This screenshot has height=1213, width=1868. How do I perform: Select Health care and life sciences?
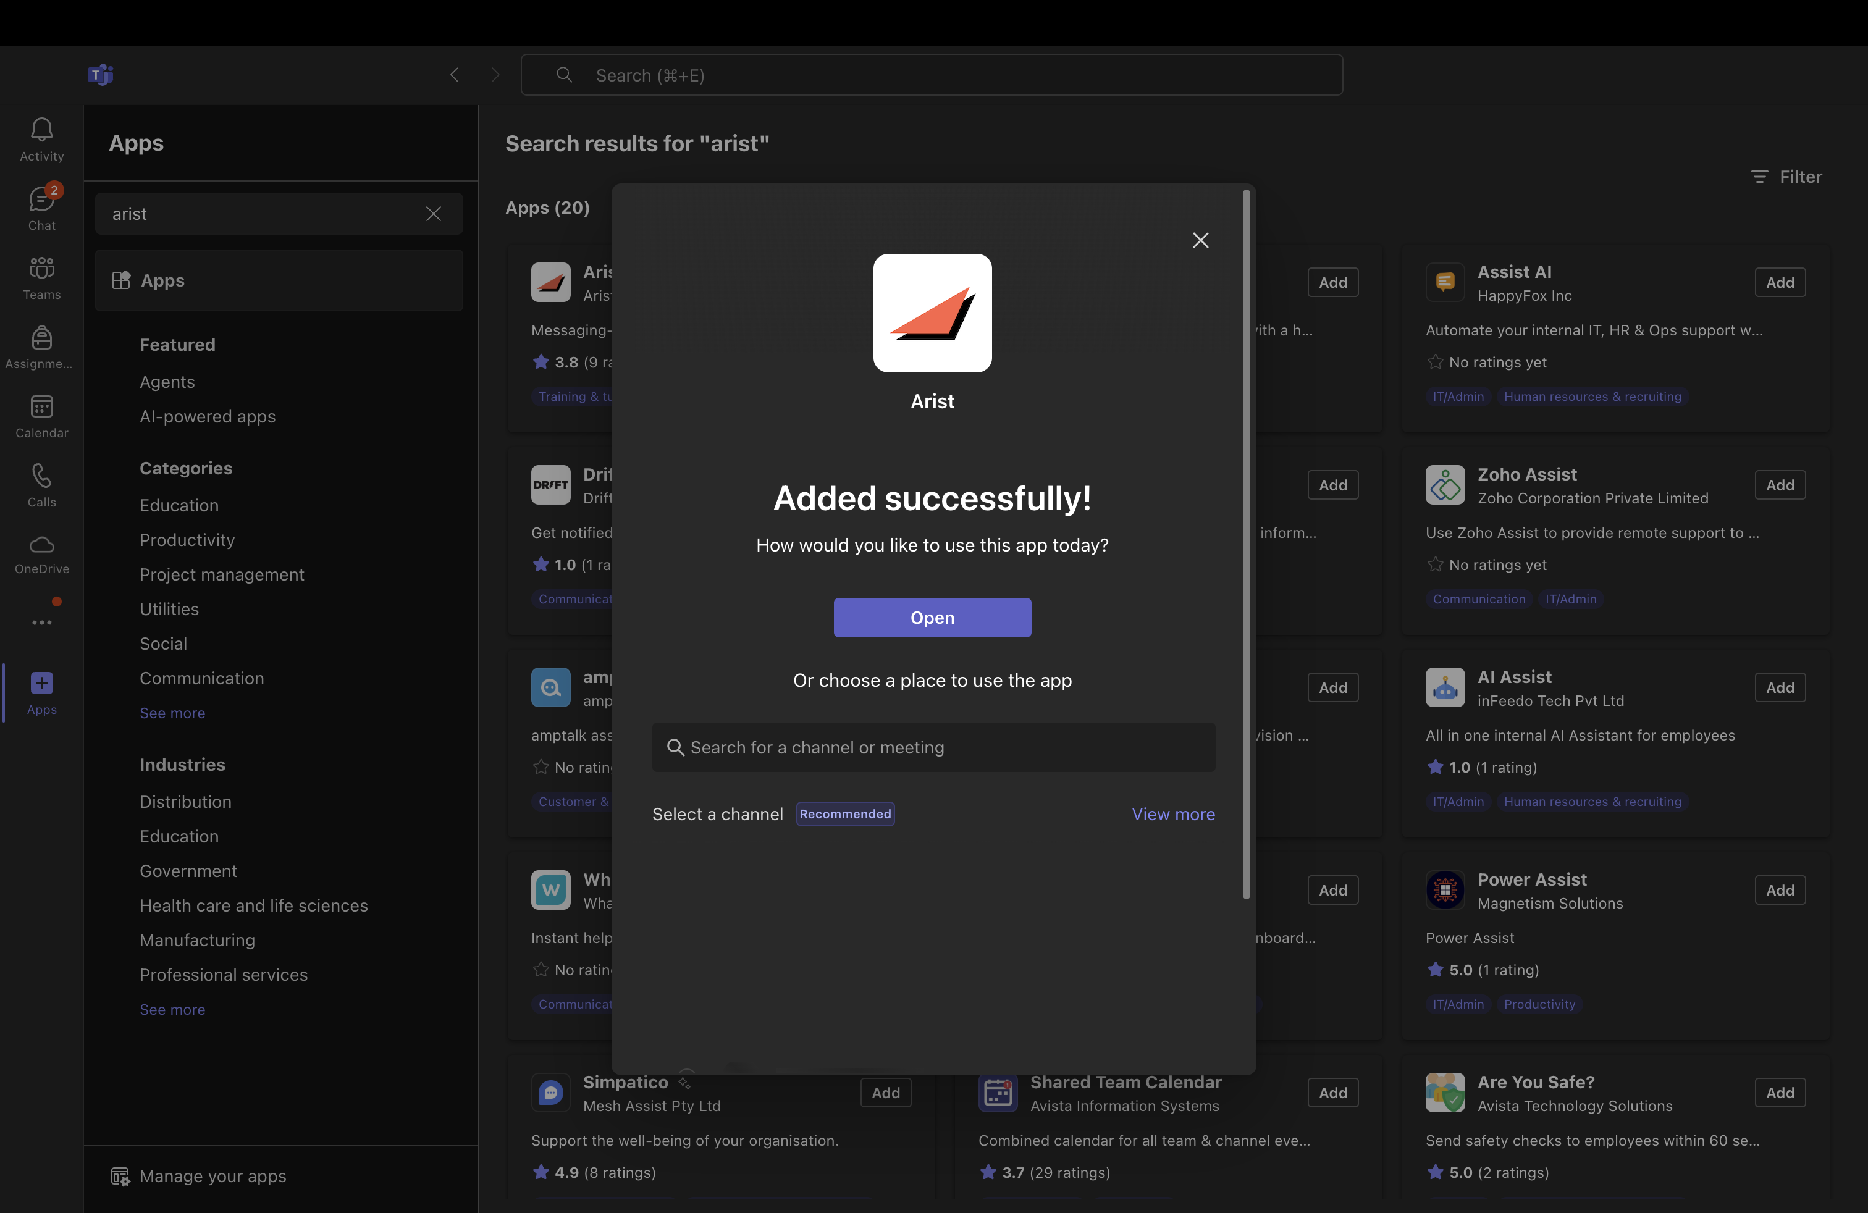pyautogui.click(x=253, y=905)
